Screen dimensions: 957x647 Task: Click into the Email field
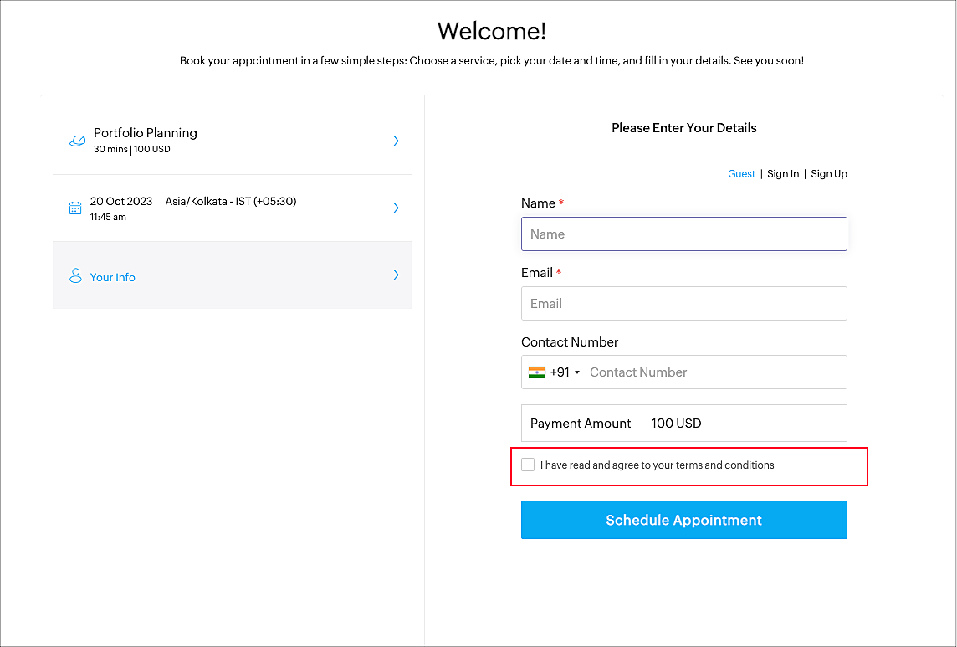point(683,304)
